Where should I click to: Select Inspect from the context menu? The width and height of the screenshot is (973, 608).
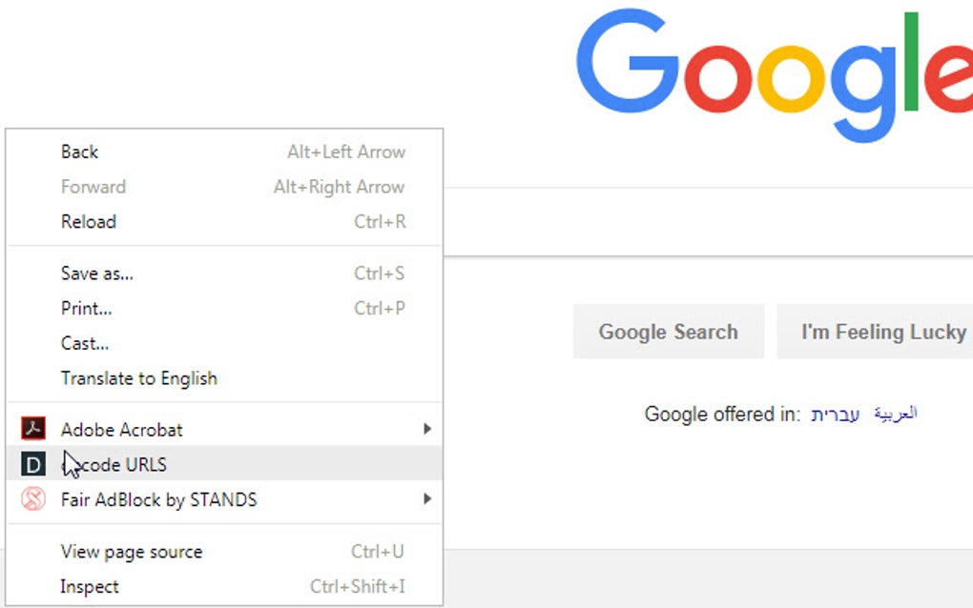click(x=90, y=587)
